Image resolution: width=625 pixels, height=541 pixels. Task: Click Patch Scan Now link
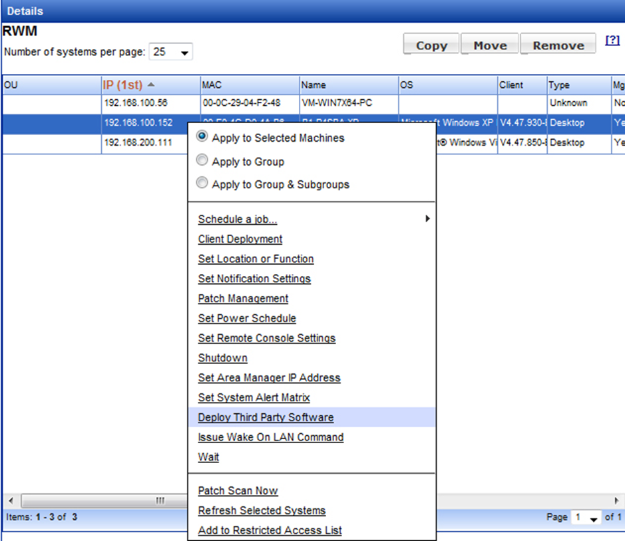click(238, 490)
